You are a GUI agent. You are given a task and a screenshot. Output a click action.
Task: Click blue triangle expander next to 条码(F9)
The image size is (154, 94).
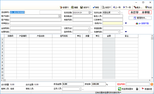126,23
